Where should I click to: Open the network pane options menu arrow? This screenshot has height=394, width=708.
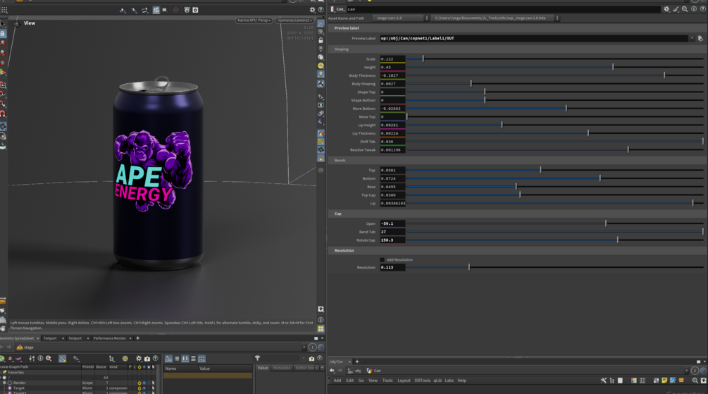[704, 362]
